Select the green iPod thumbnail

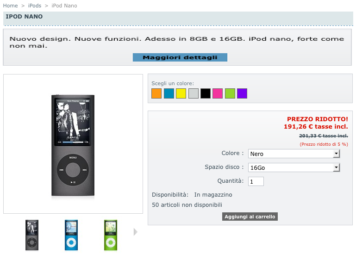[x=111, y=235]
